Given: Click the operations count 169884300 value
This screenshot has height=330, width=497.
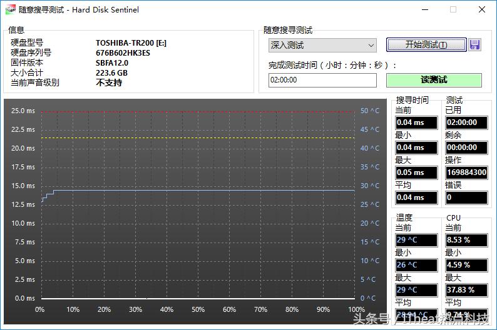Looking at the screenshot, I should point(466,172).
